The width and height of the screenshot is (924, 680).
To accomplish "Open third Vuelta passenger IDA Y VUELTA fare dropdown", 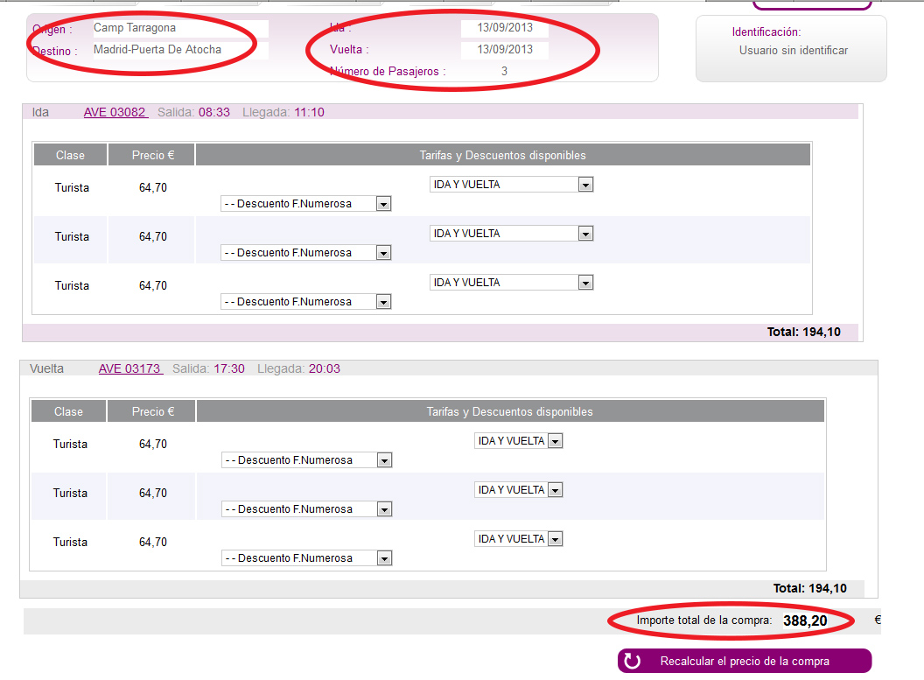I will click(x=519, y=538).
